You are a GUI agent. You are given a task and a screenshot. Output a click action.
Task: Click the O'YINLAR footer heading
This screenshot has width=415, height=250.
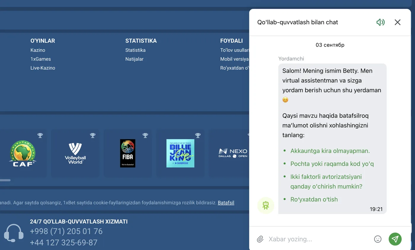(x=43, y=41)
